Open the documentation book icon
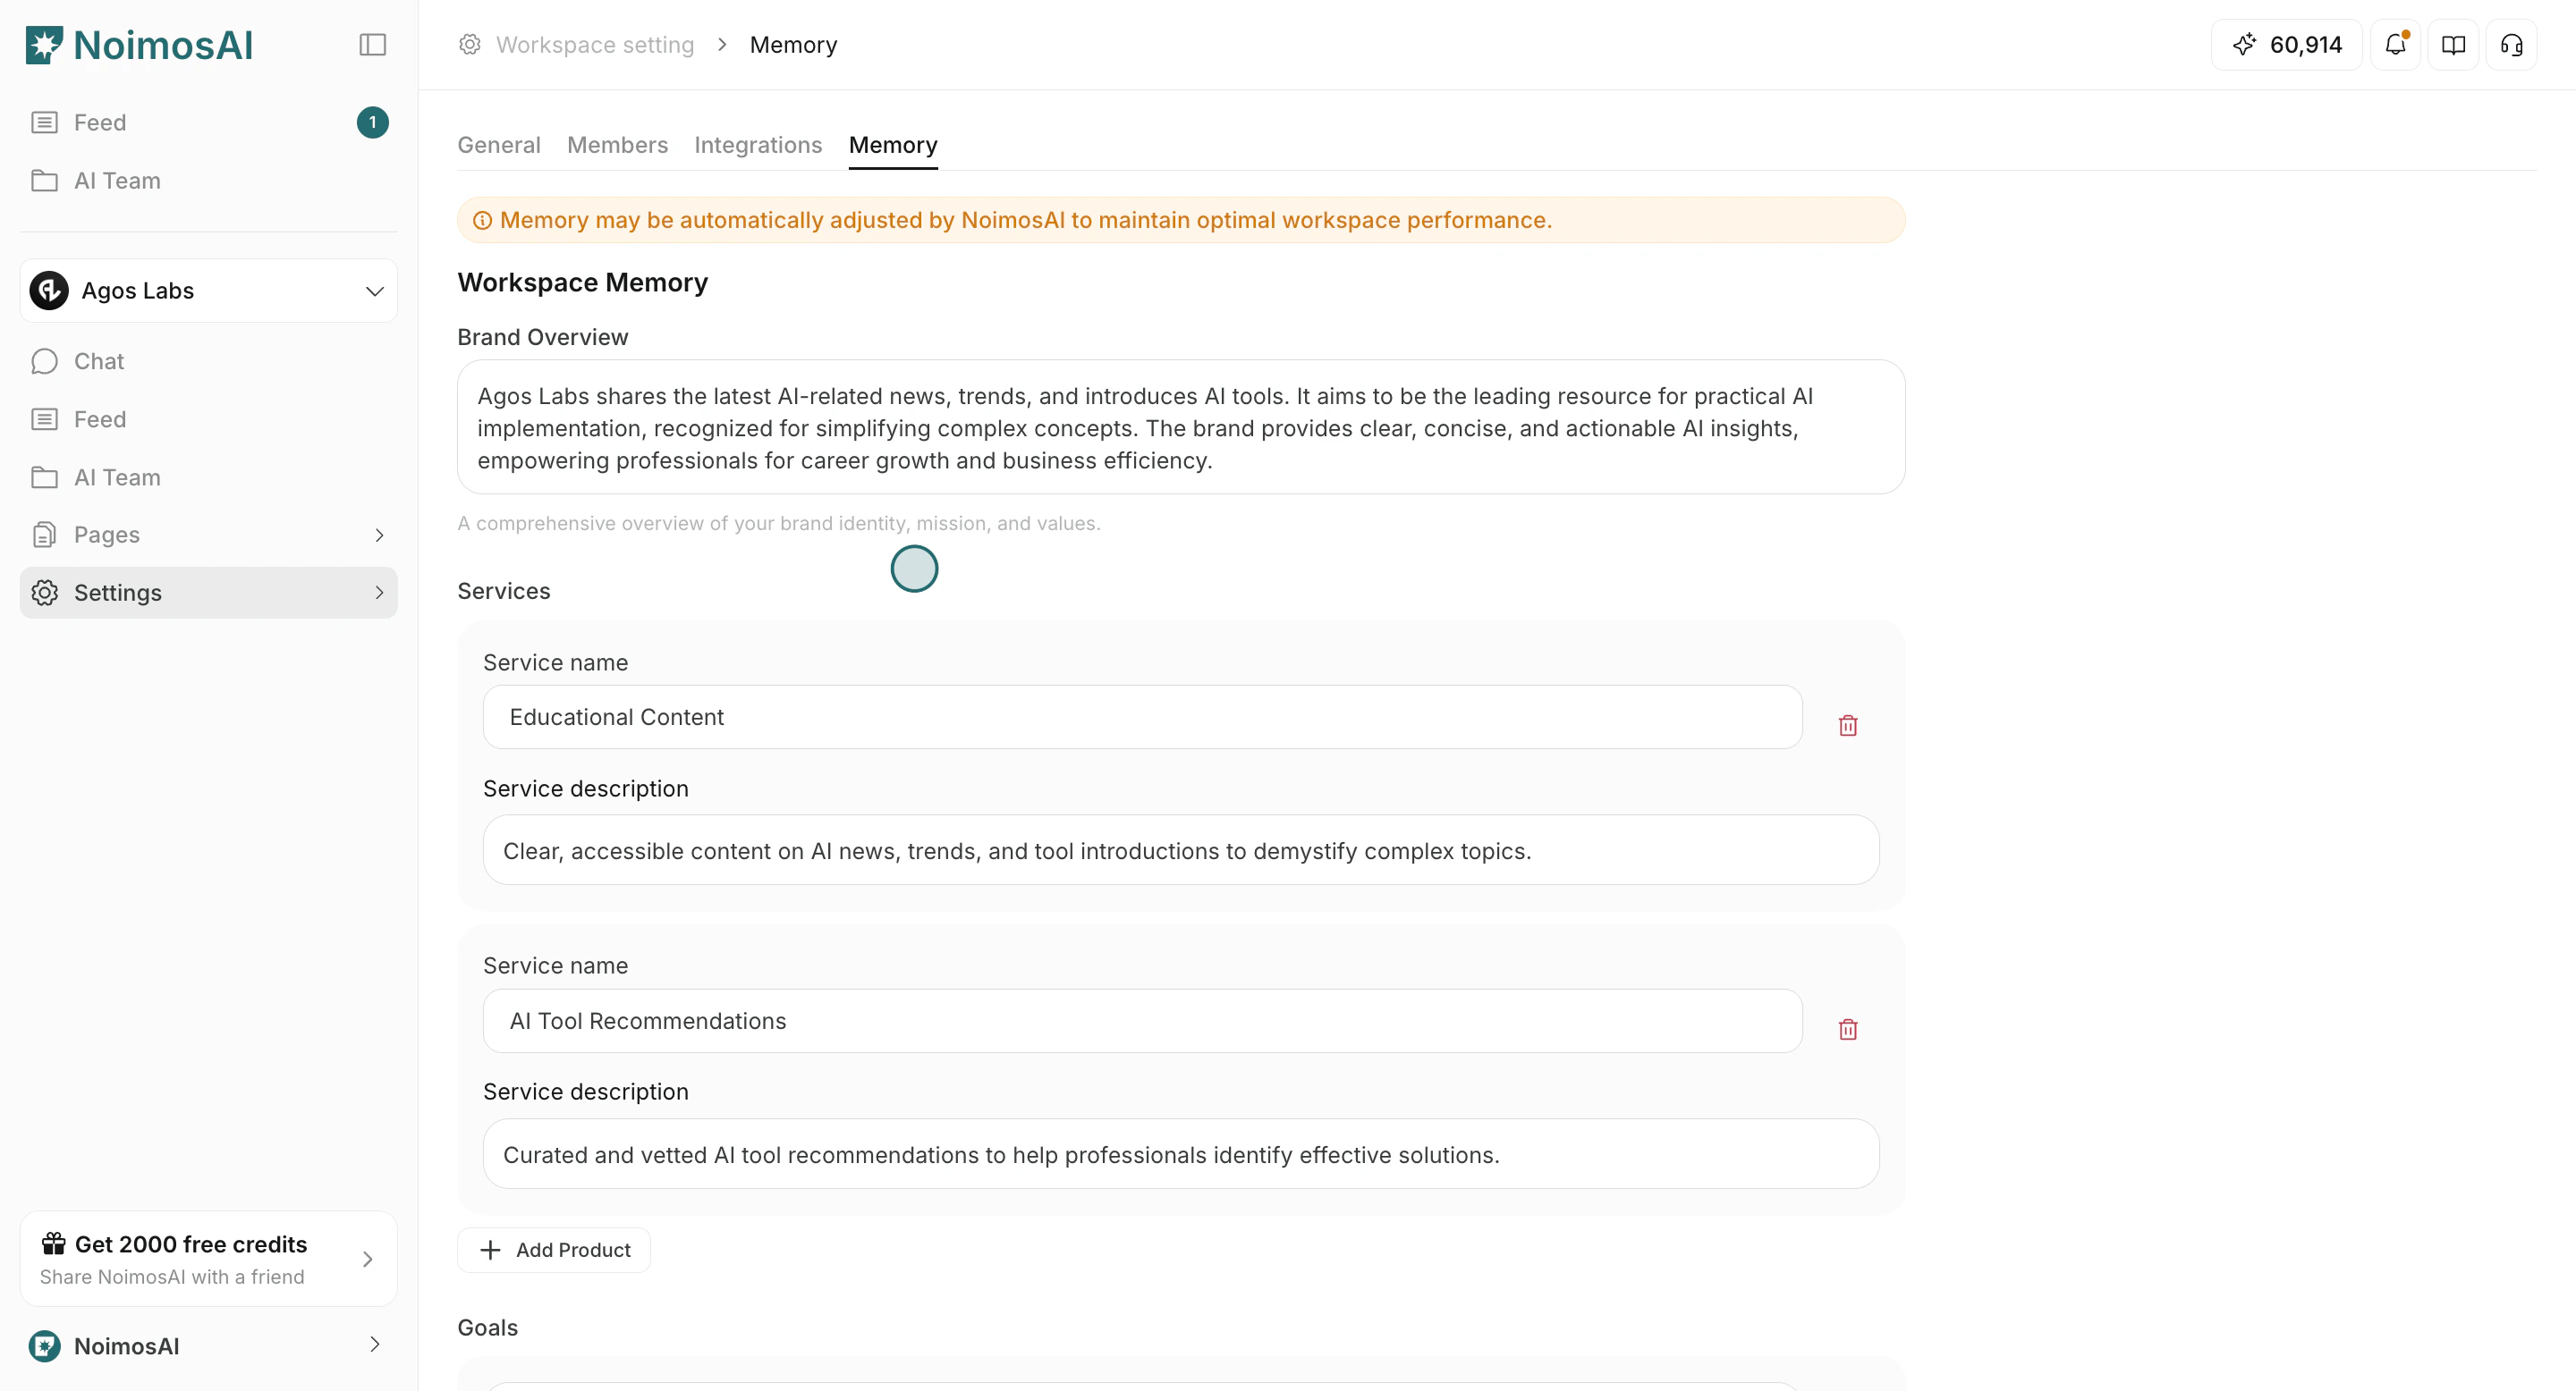2576x1391 pixels. (2453, 44)
